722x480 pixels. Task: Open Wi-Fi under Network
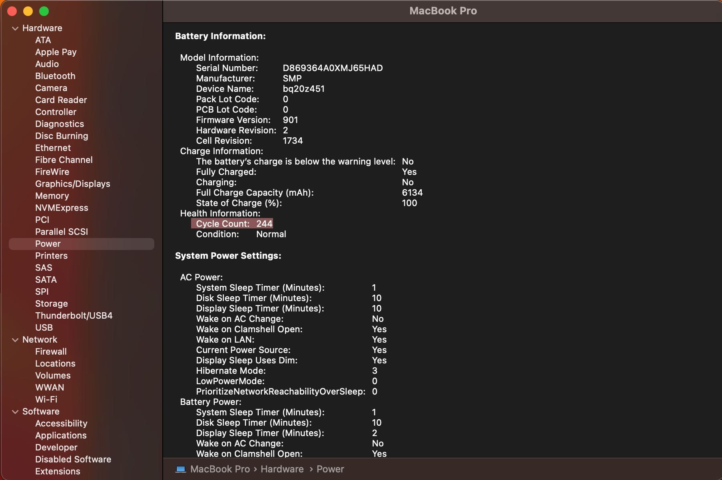[46, 399]
